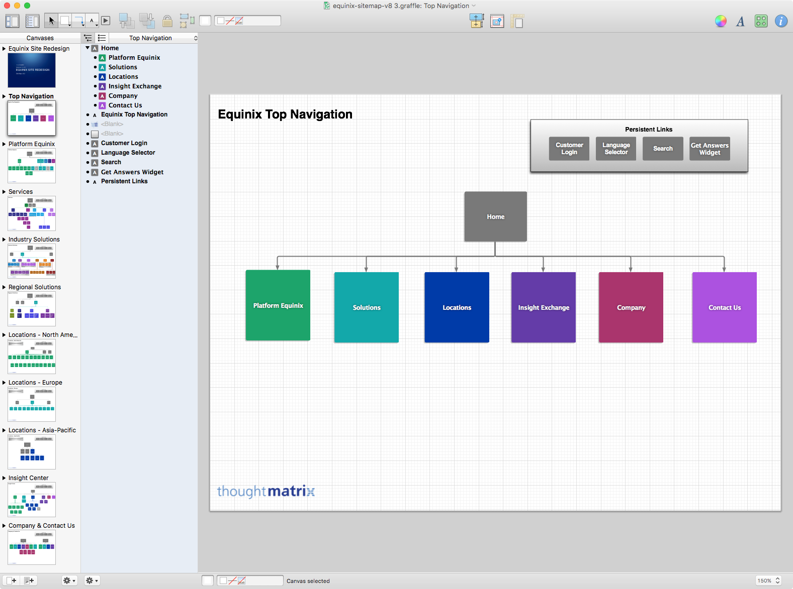Open the Stencils icon
Screen dimensions: 793x589
pyautogui.click(x=761, y=21)
